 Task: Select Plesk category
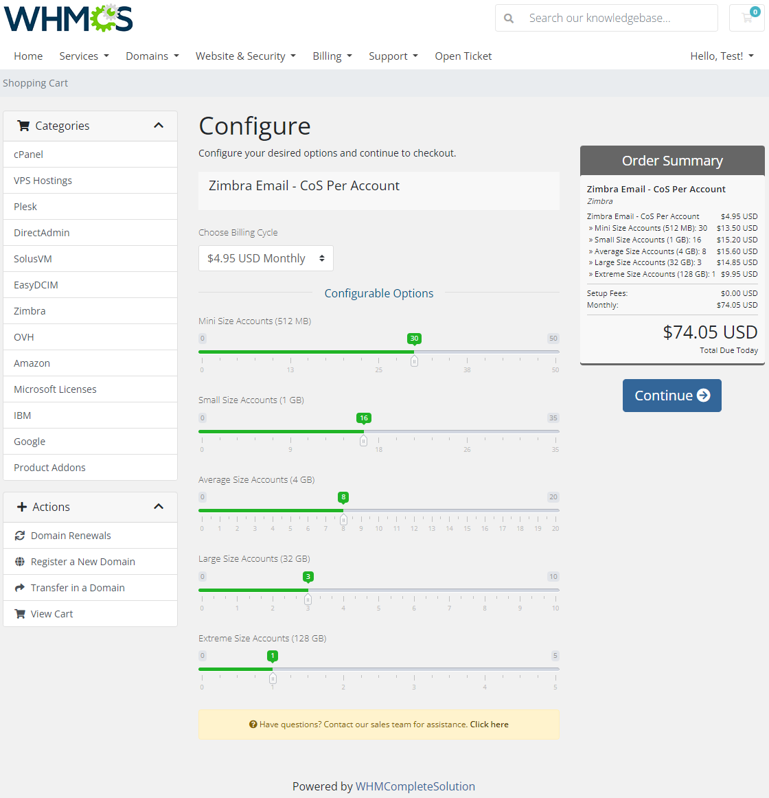pos(90,207)
